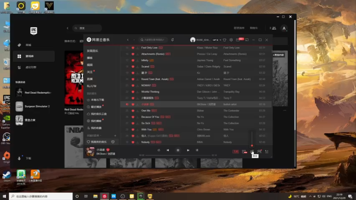Click artist Chris Brown in With You row
The height and width of the screenshot is (200, 356).
coord(203,130)
